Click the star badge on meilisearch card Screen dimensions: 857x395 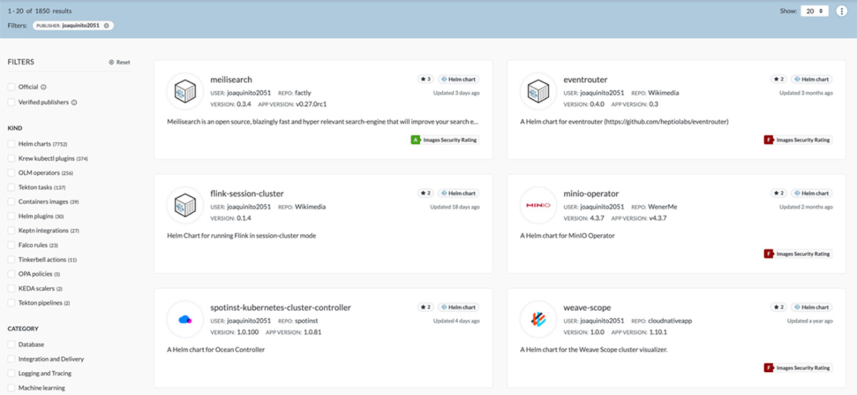click(x=425, y=79)
